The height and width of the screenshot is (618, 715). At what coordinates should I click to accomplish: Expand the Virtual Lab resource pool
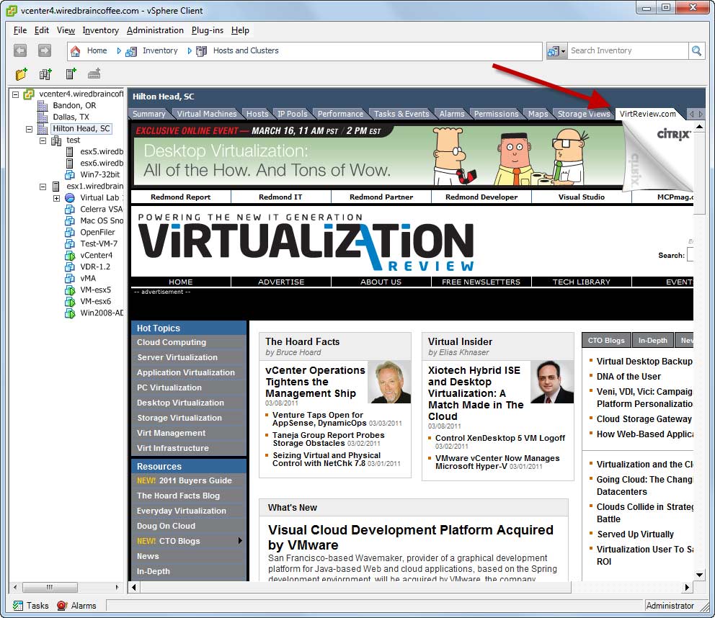click(56, 198)
